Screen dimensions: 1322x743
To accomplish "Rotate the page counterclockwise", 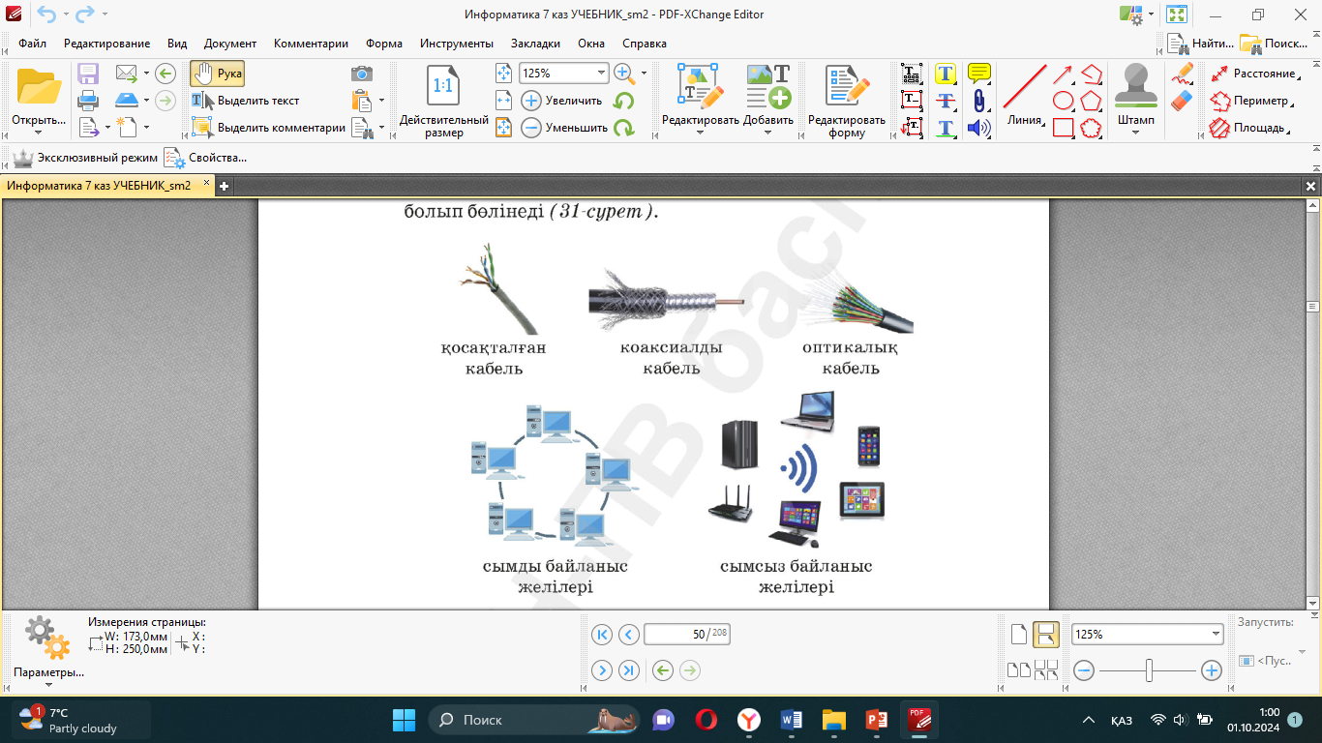I will [624, 101].
